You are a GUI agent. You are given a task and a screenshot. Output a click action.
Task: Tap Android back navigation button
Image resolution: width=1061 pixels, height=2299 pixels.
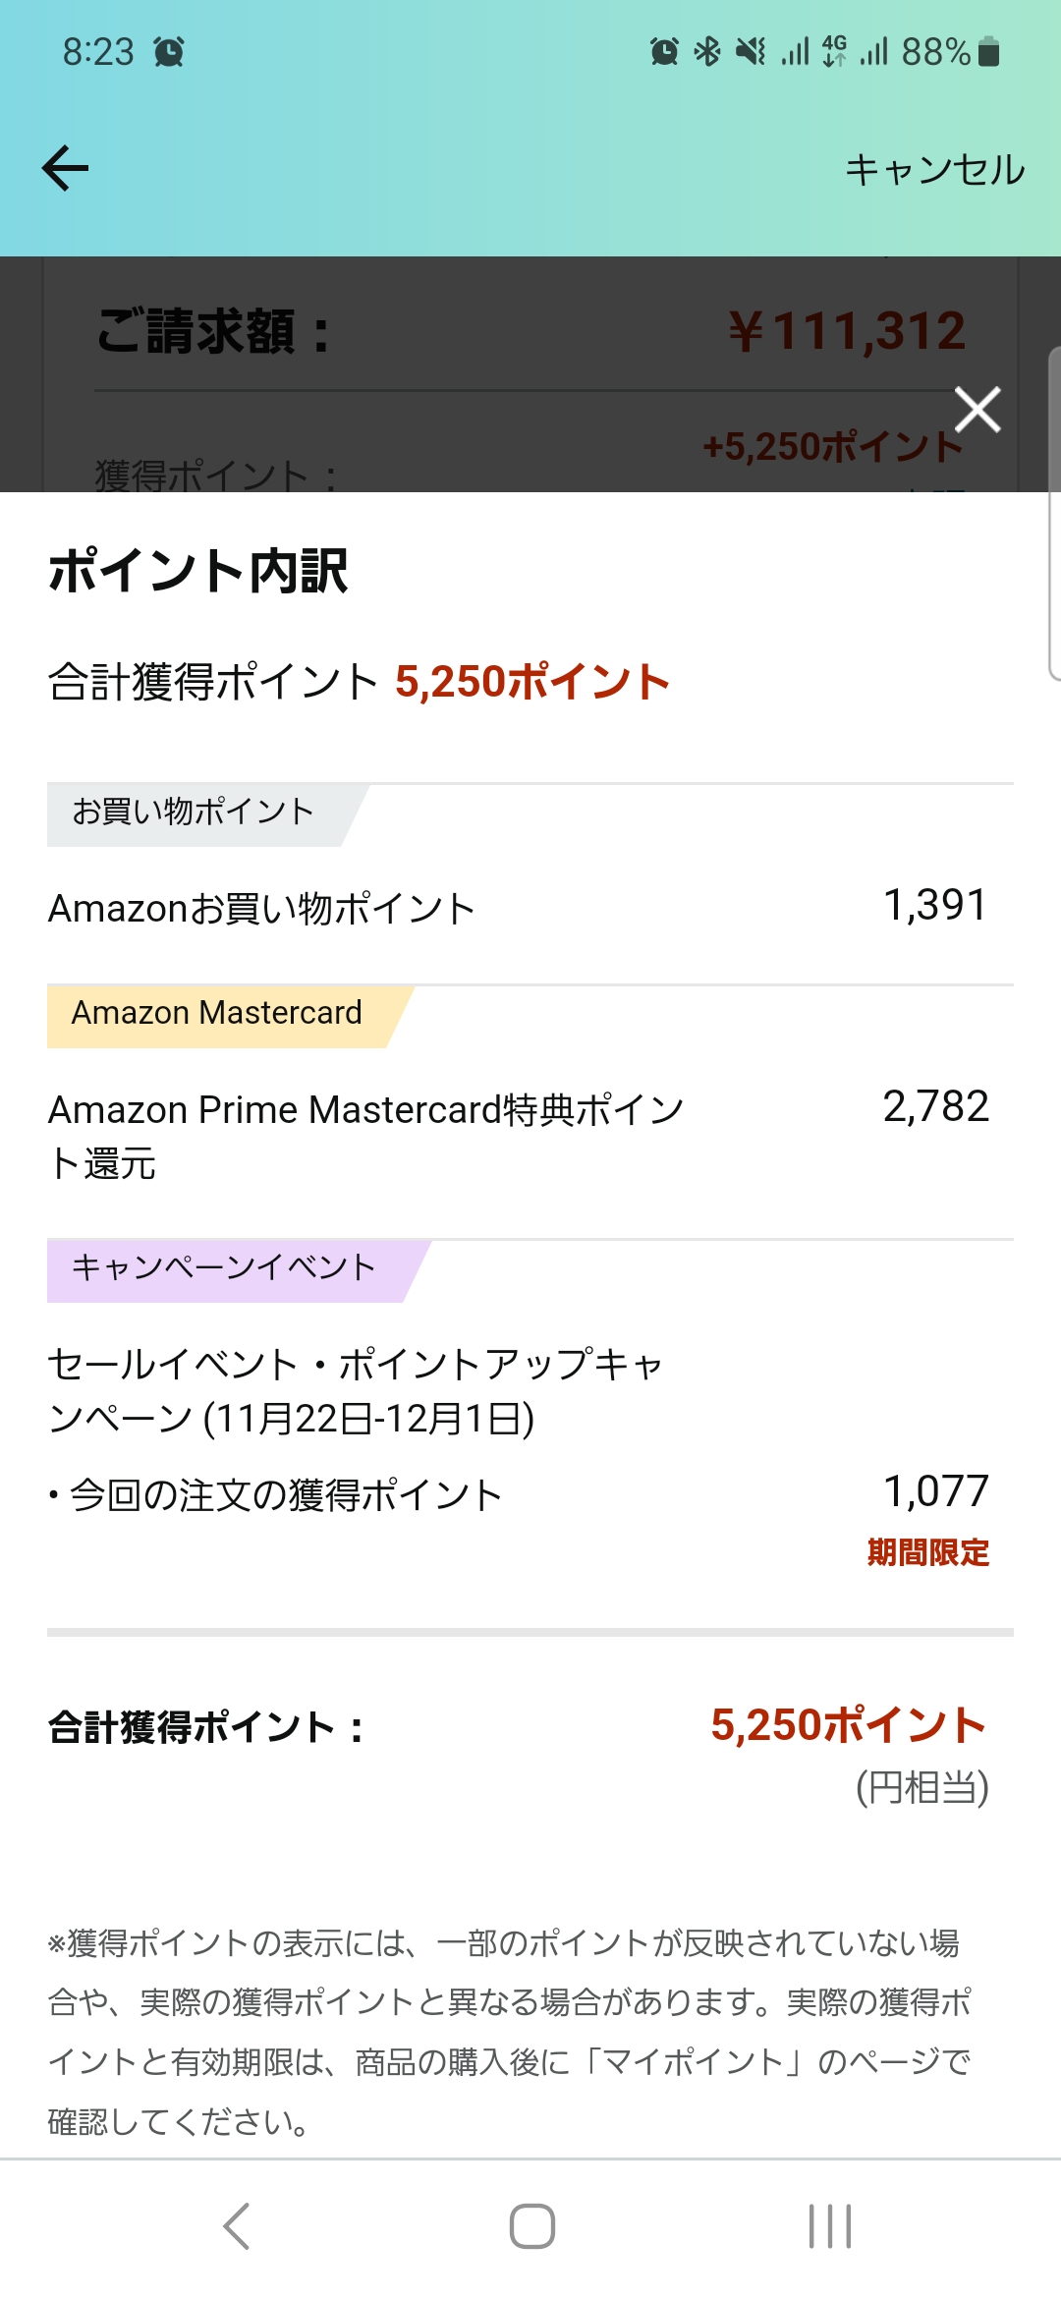(237, 2225)
